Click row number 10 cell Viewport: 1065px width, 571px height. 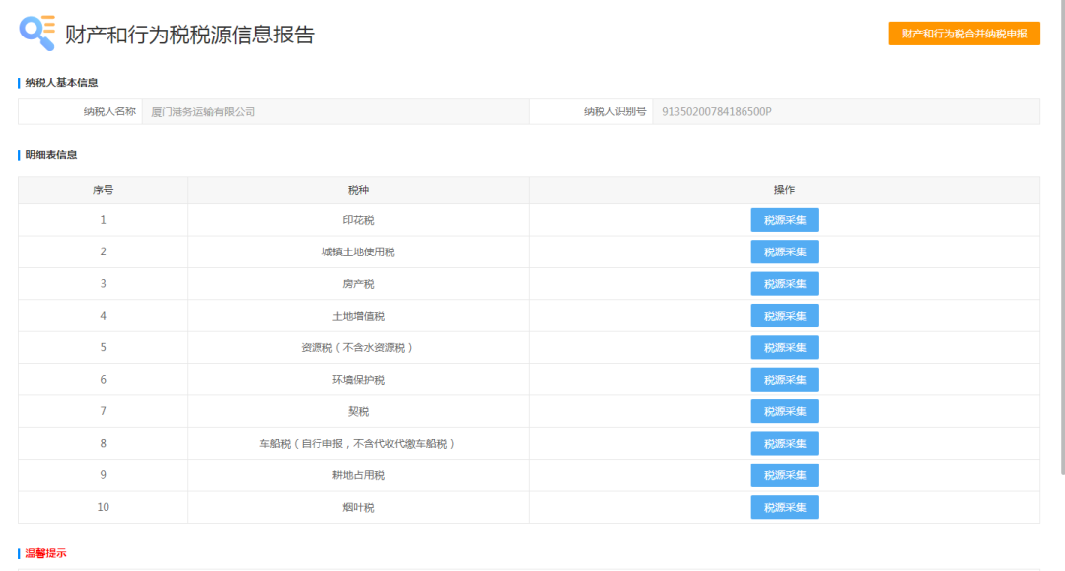pos(104,507)
